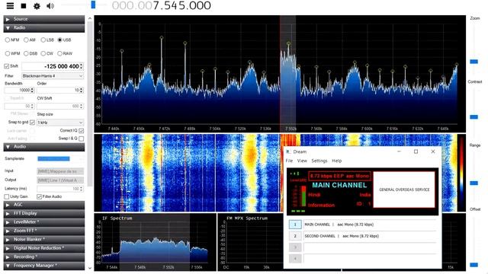Expand the Noise Blanker panel
Image resolution: width=488 pixels, height=274 pixels.
(x=44, y=240)
